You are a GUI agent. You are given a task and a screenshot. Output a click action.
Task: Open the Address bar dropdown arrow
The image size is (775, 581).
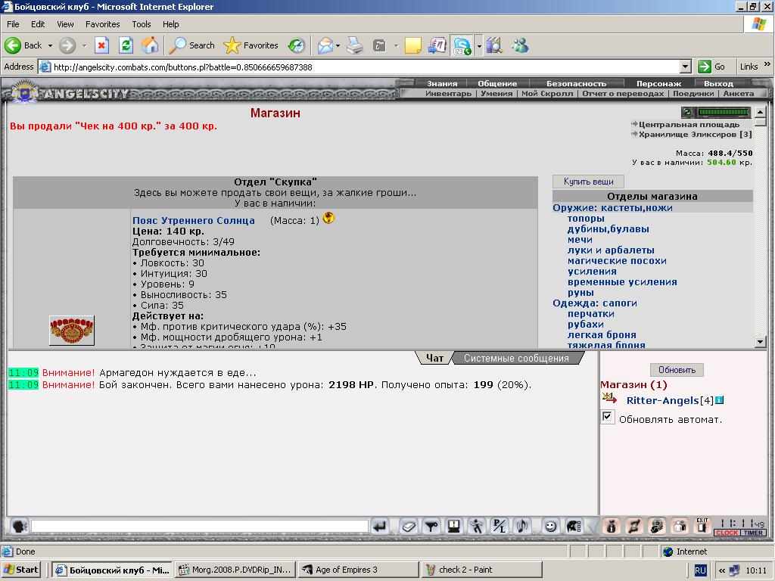pos(685,67)
